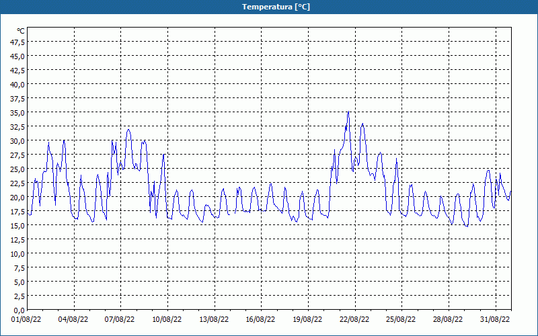Select the 25/08/22 date label
The height and width of the screenshot is (336, 538).
tap(401, 320)
